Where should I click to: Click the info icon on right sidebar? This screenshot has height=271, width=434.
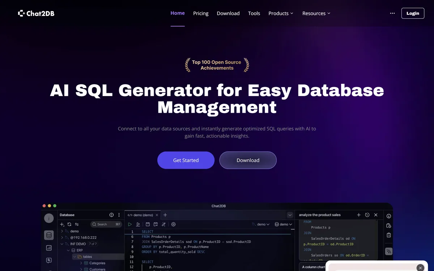[389, 216]
